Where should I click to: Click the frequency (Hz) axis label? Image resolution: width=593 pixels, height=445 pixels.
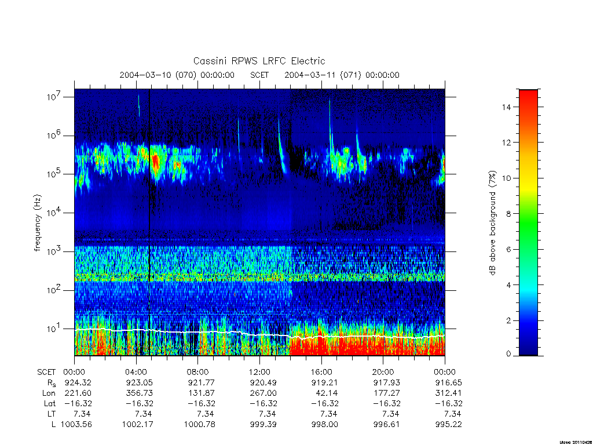(x=38, y=223)
